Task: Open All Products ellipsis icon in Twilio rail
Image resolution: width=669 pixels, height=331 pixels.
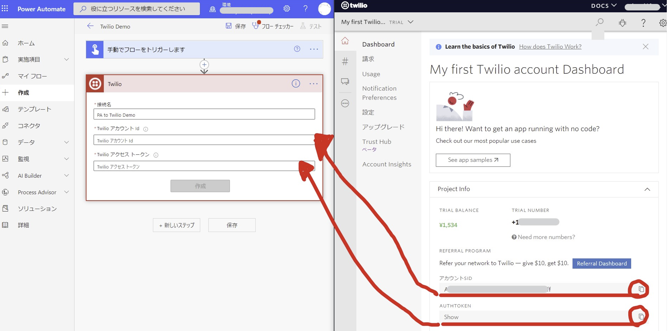Action: pyautogui.click(x=345, y=104)
